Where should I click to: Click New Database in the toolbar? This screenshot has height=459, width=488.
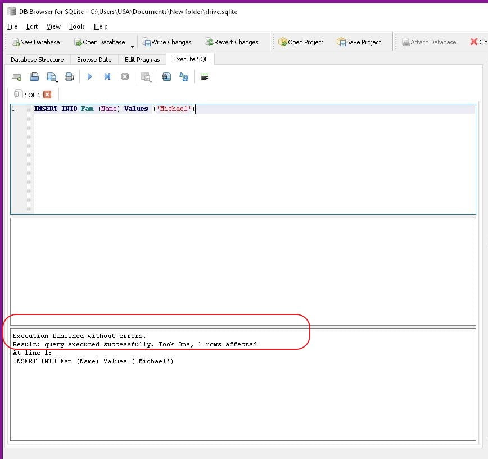coord(35,42)
